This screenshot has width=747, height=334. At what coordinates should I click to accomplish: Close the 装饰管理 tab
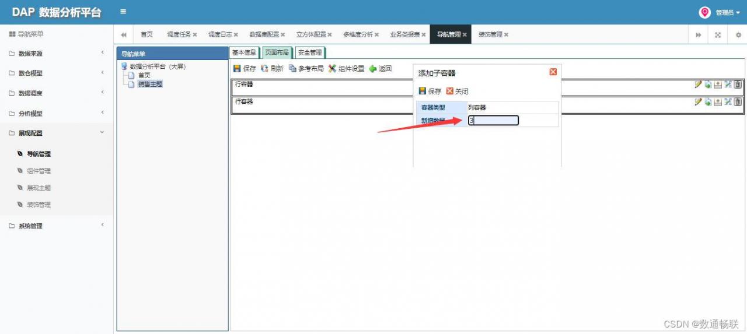point(506,34)
